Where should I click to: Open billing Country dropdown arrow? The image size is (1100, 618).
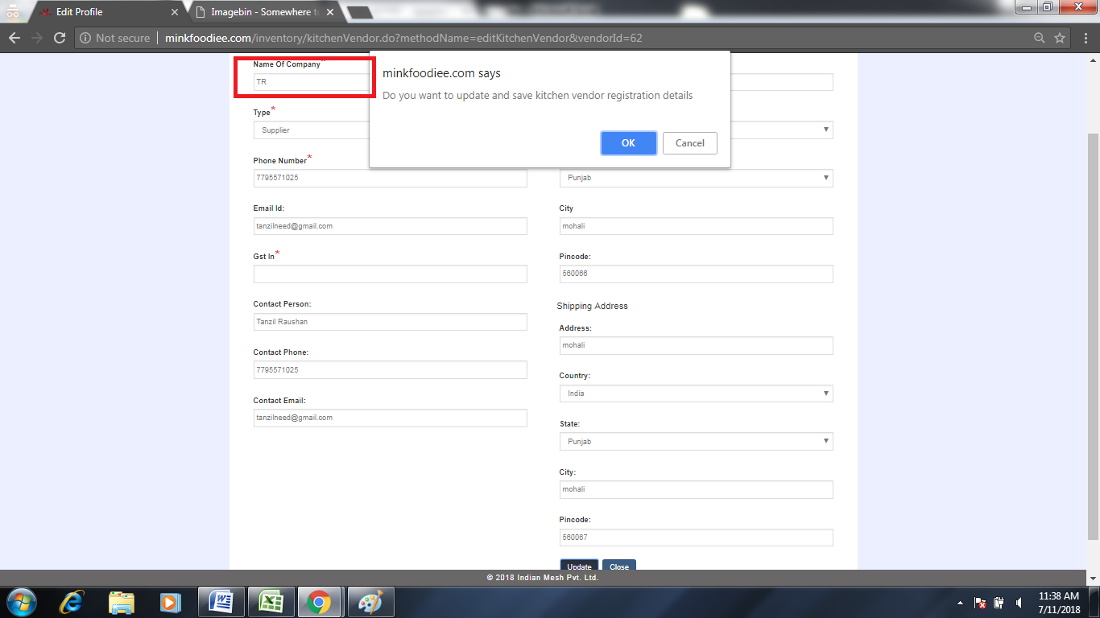click(825, 130)
